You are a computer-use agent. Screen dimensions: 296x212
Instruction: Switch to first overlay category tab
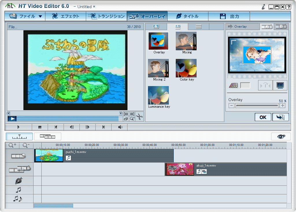click(156, 27)
